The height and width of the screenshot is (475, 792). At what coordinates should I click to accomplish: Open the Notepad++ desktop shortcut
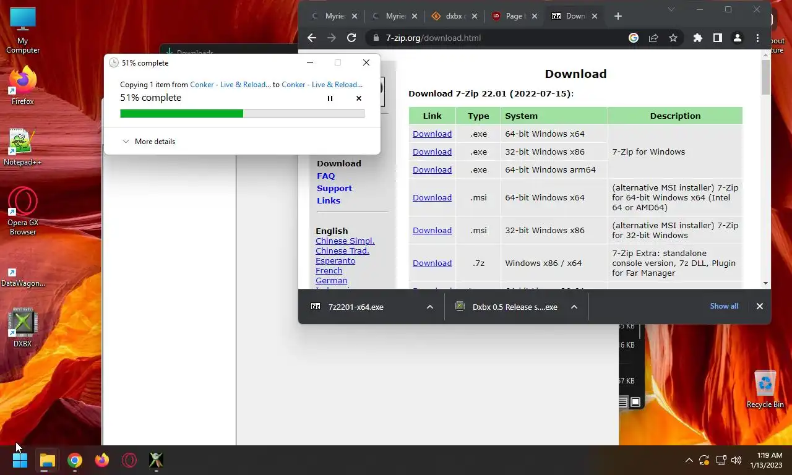coord(22,147)
